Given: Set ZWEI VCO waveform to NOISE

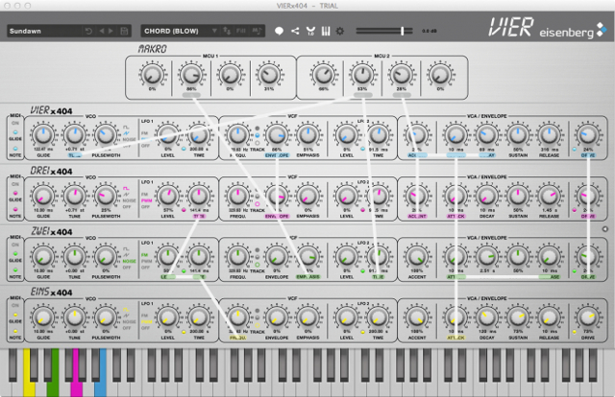Looking at the screenshot, I should click(x=129, y=261).
